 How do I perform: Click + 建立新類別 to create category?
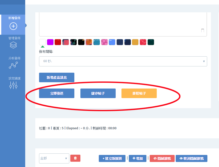coord(112,158)
